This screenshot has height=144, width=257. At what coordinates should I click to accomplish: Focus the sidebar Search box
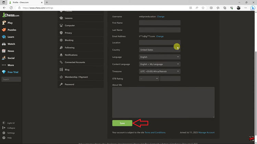coord(11,79)
